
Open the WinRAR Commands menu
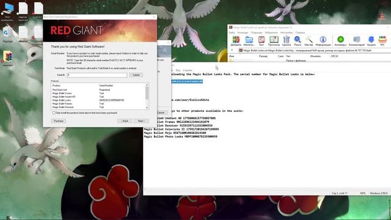pyautogui.click(x=243, y=32)
